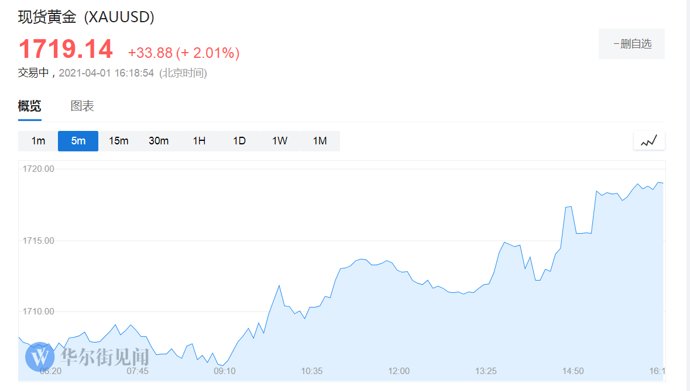This screenshot has width=690, height=391.
Task: Click the 13:25 time axis label
Action: coord(486,371)
